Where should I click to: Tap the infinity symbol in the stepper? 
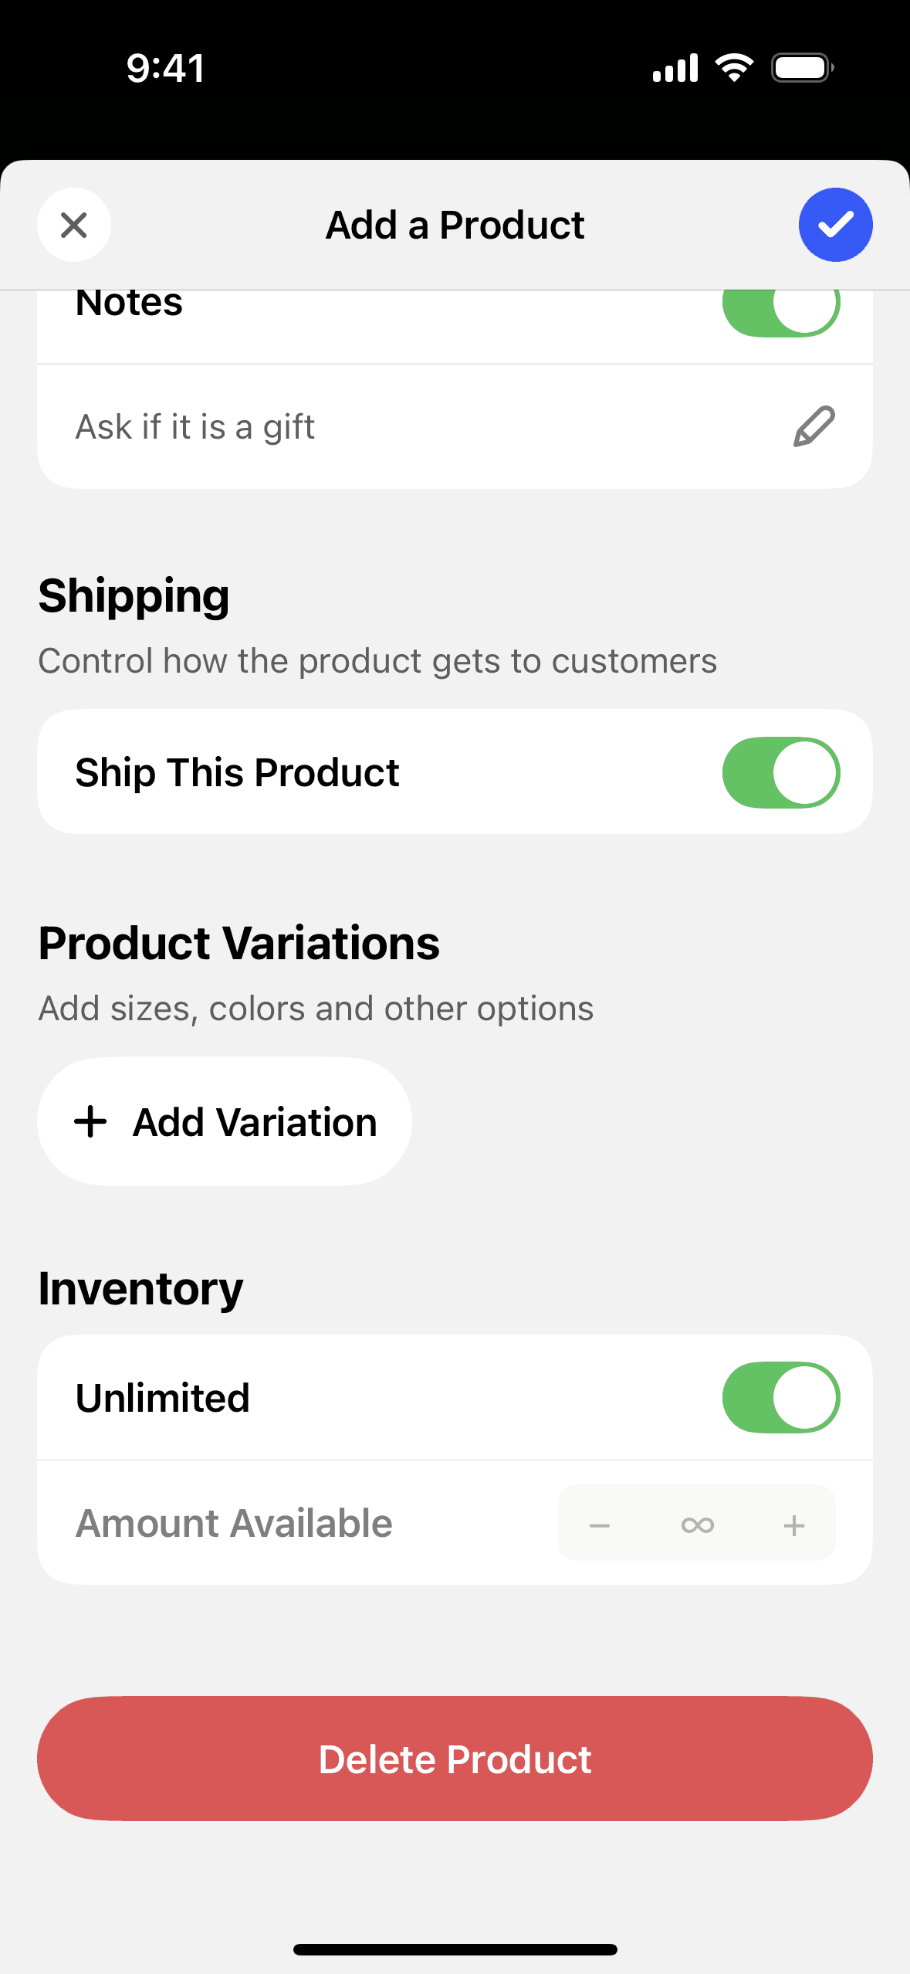697,1525
